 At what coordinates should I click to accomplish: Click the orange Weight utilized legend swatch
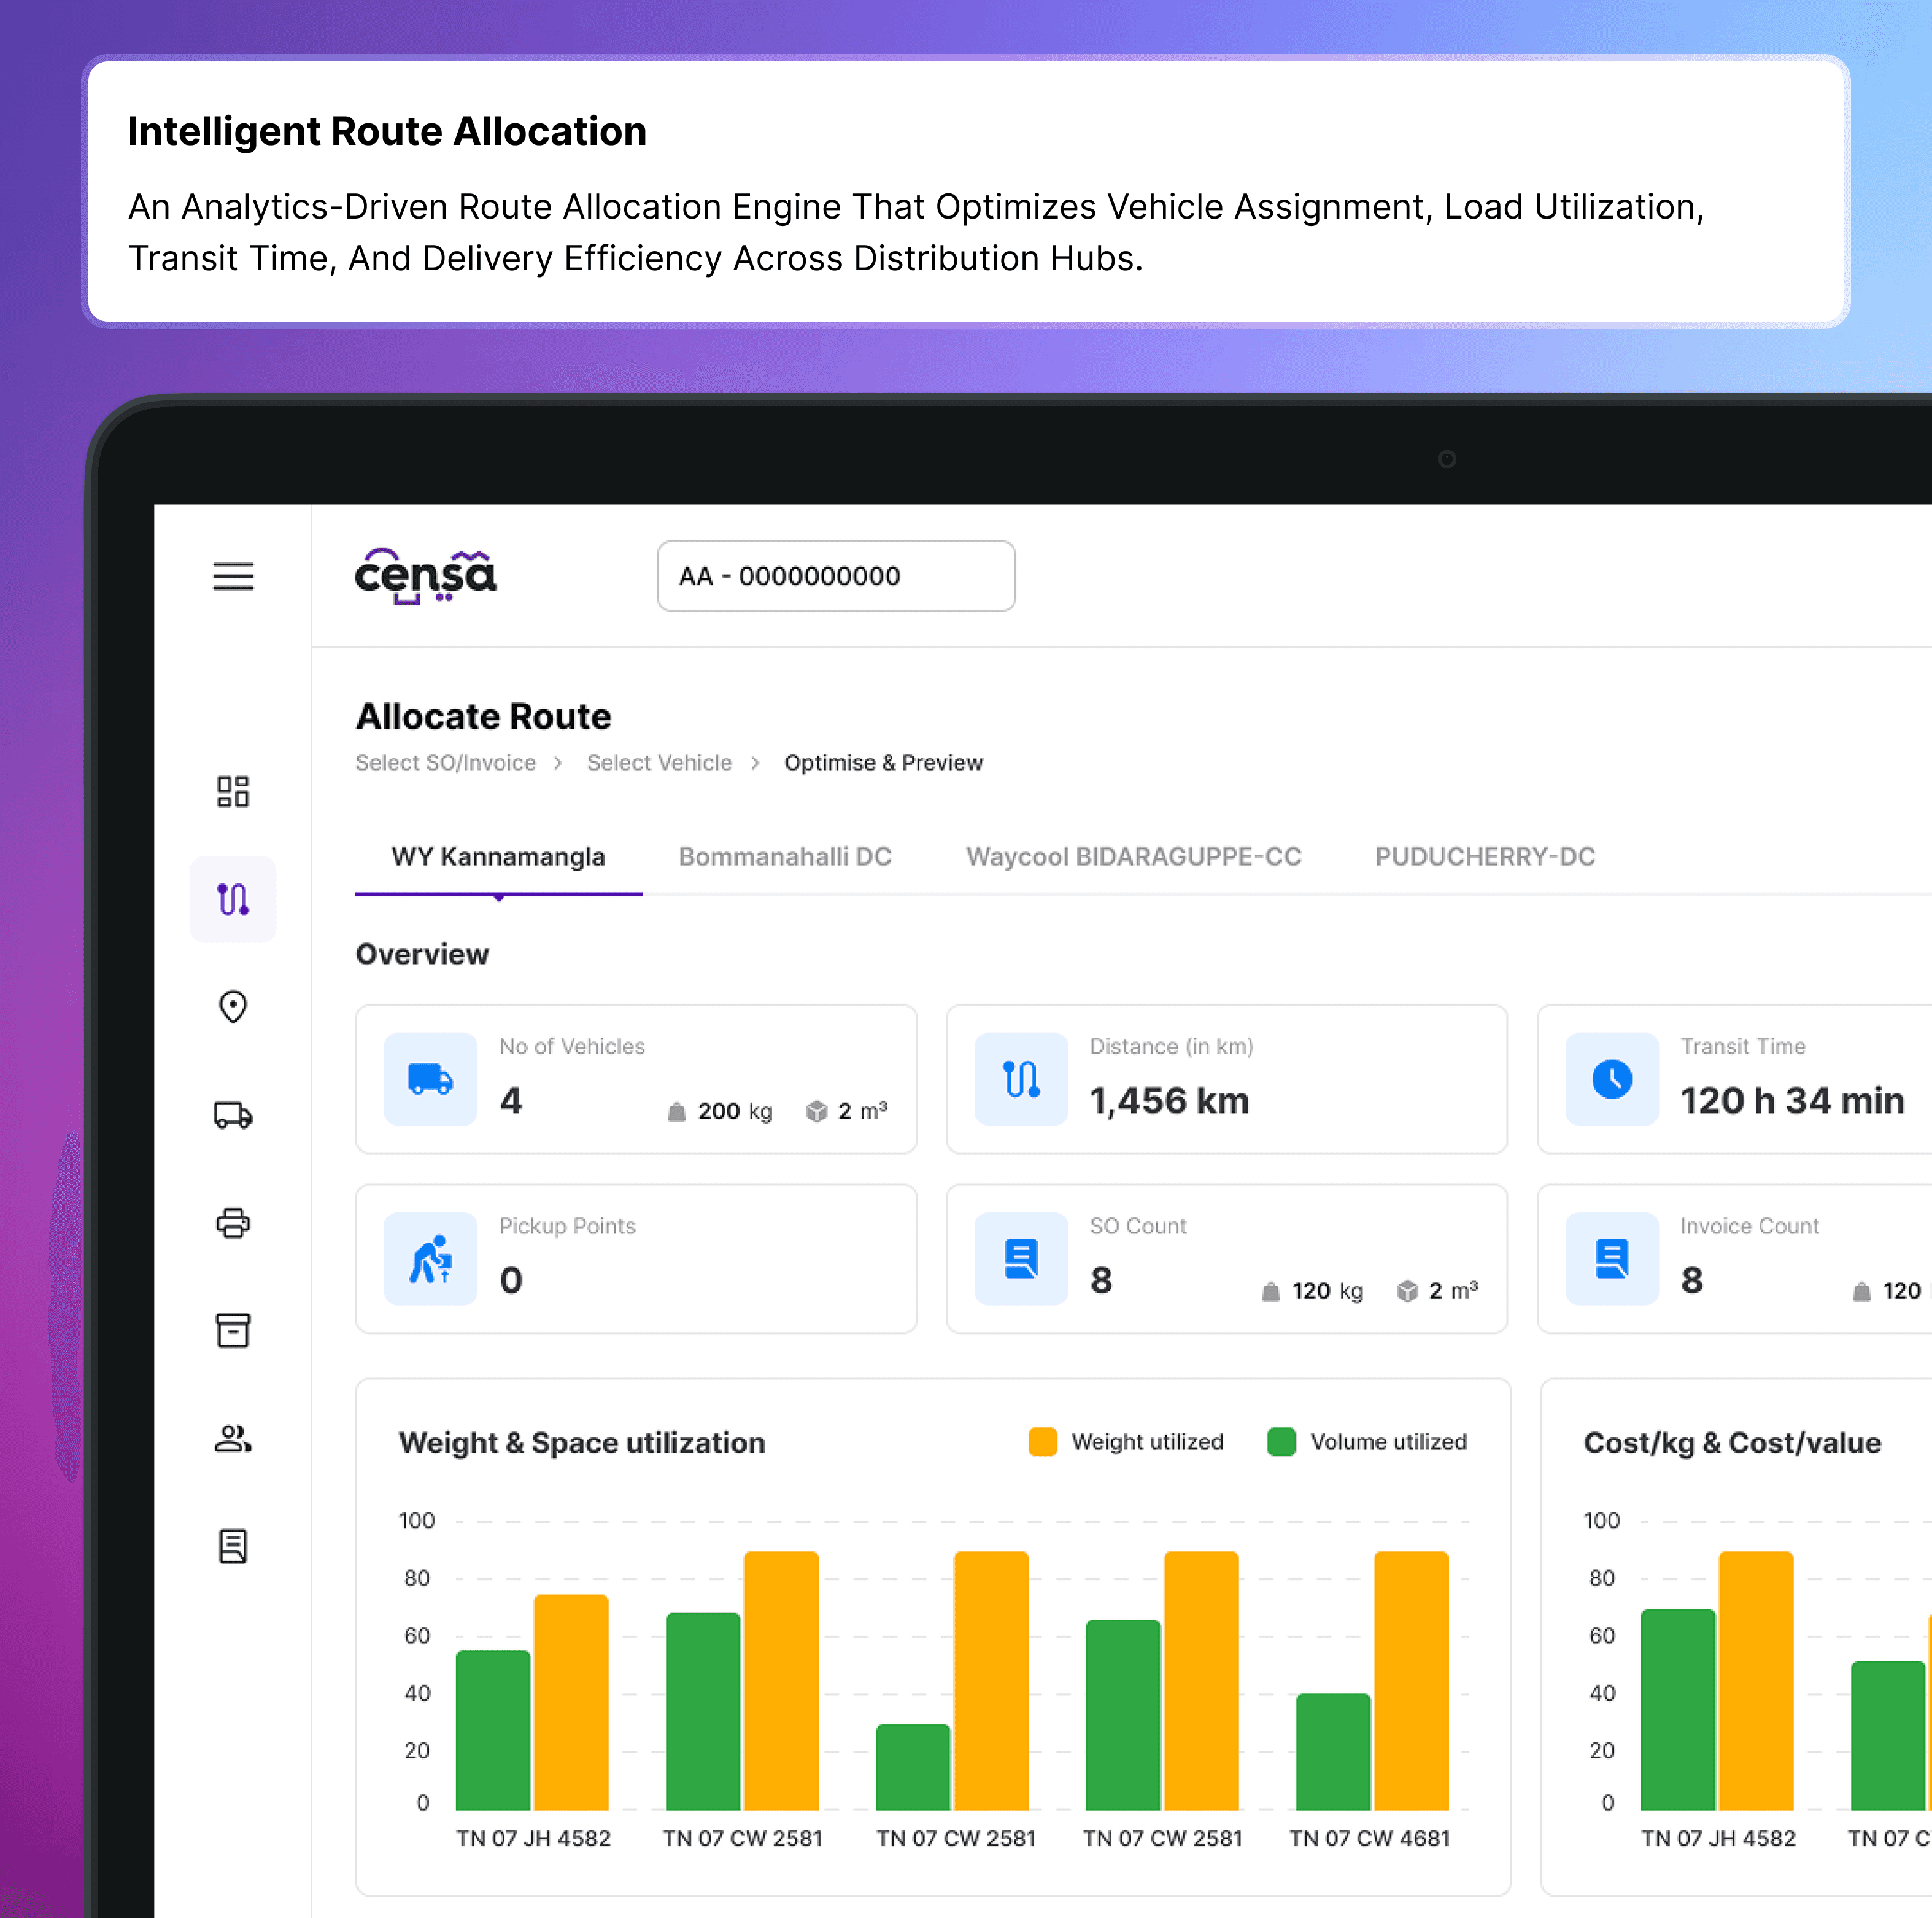pyautogui.click(x=1043, y=1442)
